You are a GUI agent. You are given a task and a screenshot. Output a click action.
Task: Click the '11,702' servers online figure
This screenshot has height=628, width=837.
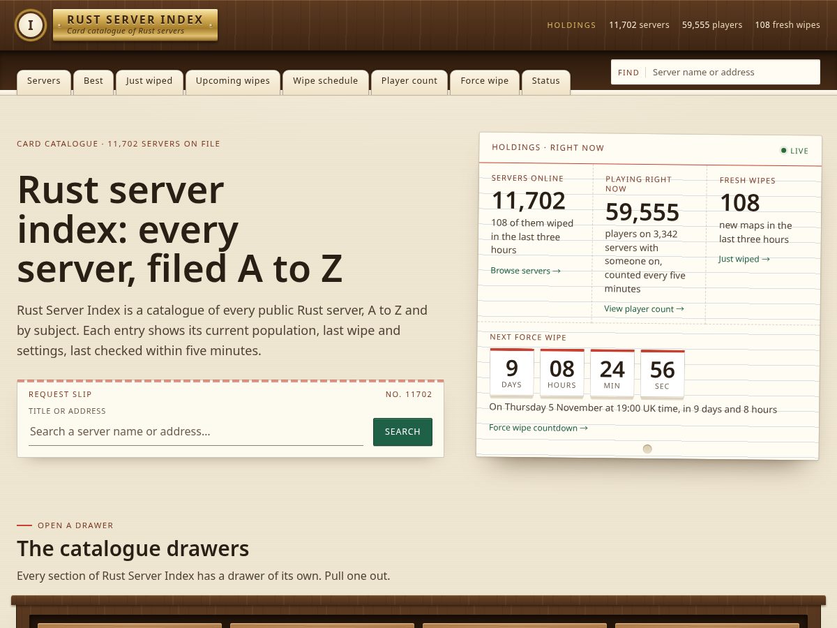529,201
